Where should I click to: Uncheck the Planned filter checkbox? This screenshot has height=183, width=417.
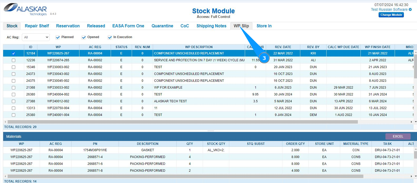(58, 37)
